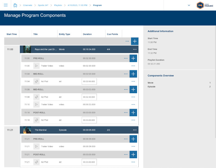Click the megaphone icon of 11:04 Ad Pod

[x=36, y=81]
